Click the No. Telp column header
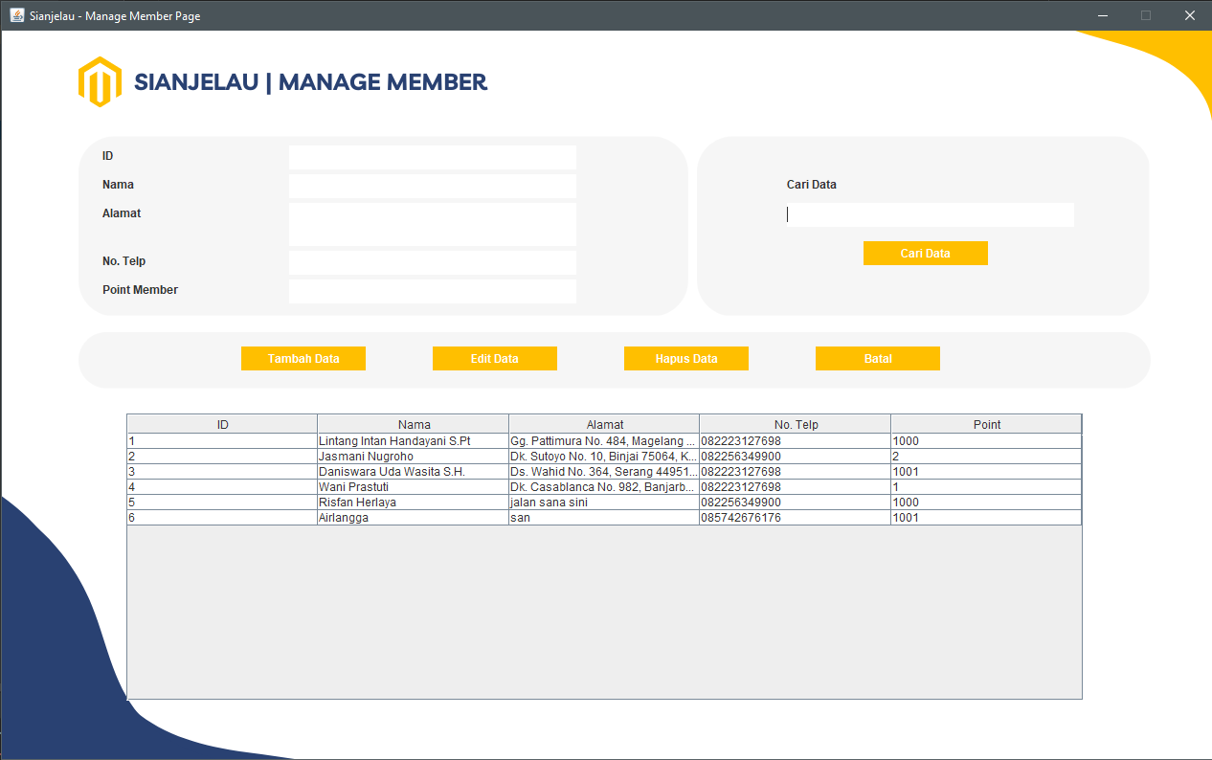Viewport: 1212px width, 760px height. [x=796, y=424]
